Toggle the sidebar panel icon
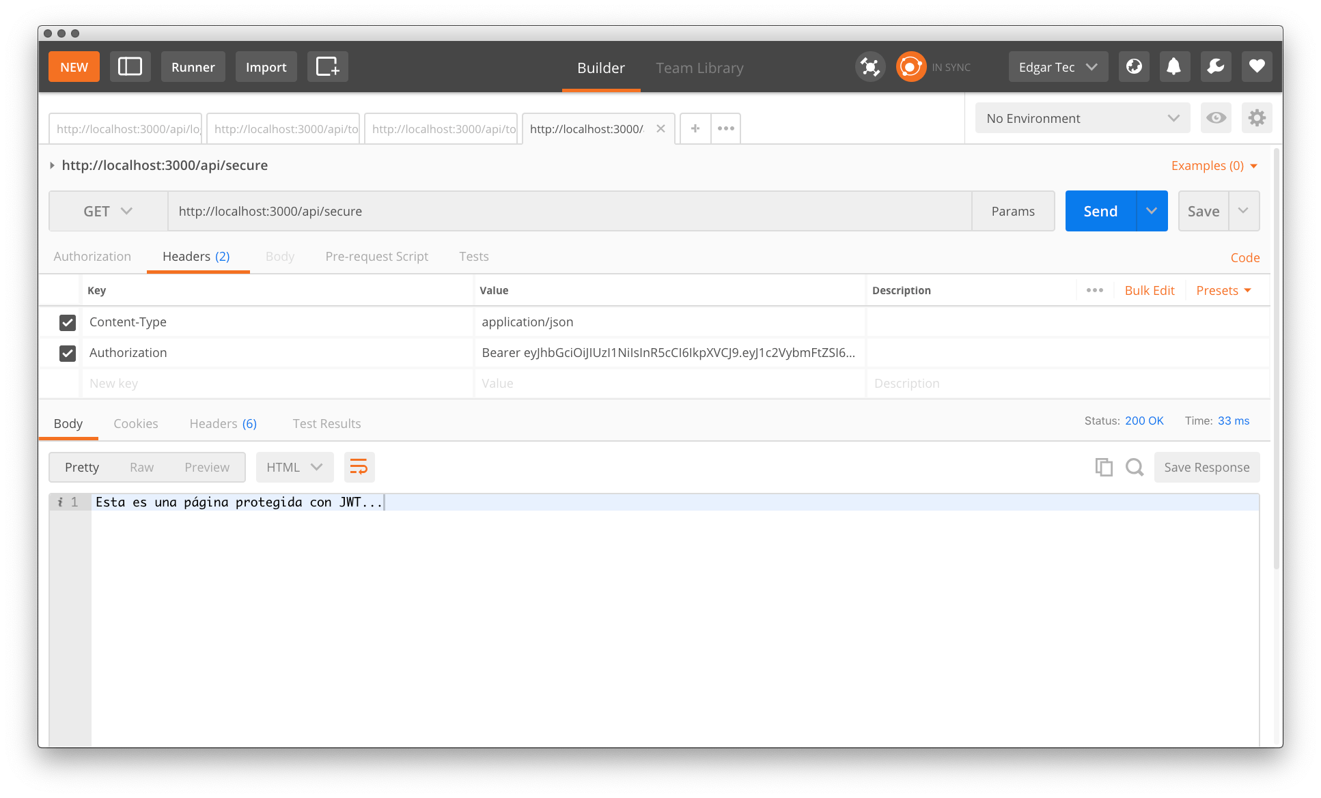The image size is (1321, 798). pyautogui.click(x=130, y=67)
